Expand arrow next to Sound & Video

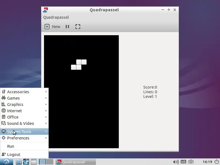tap(46, 123)
